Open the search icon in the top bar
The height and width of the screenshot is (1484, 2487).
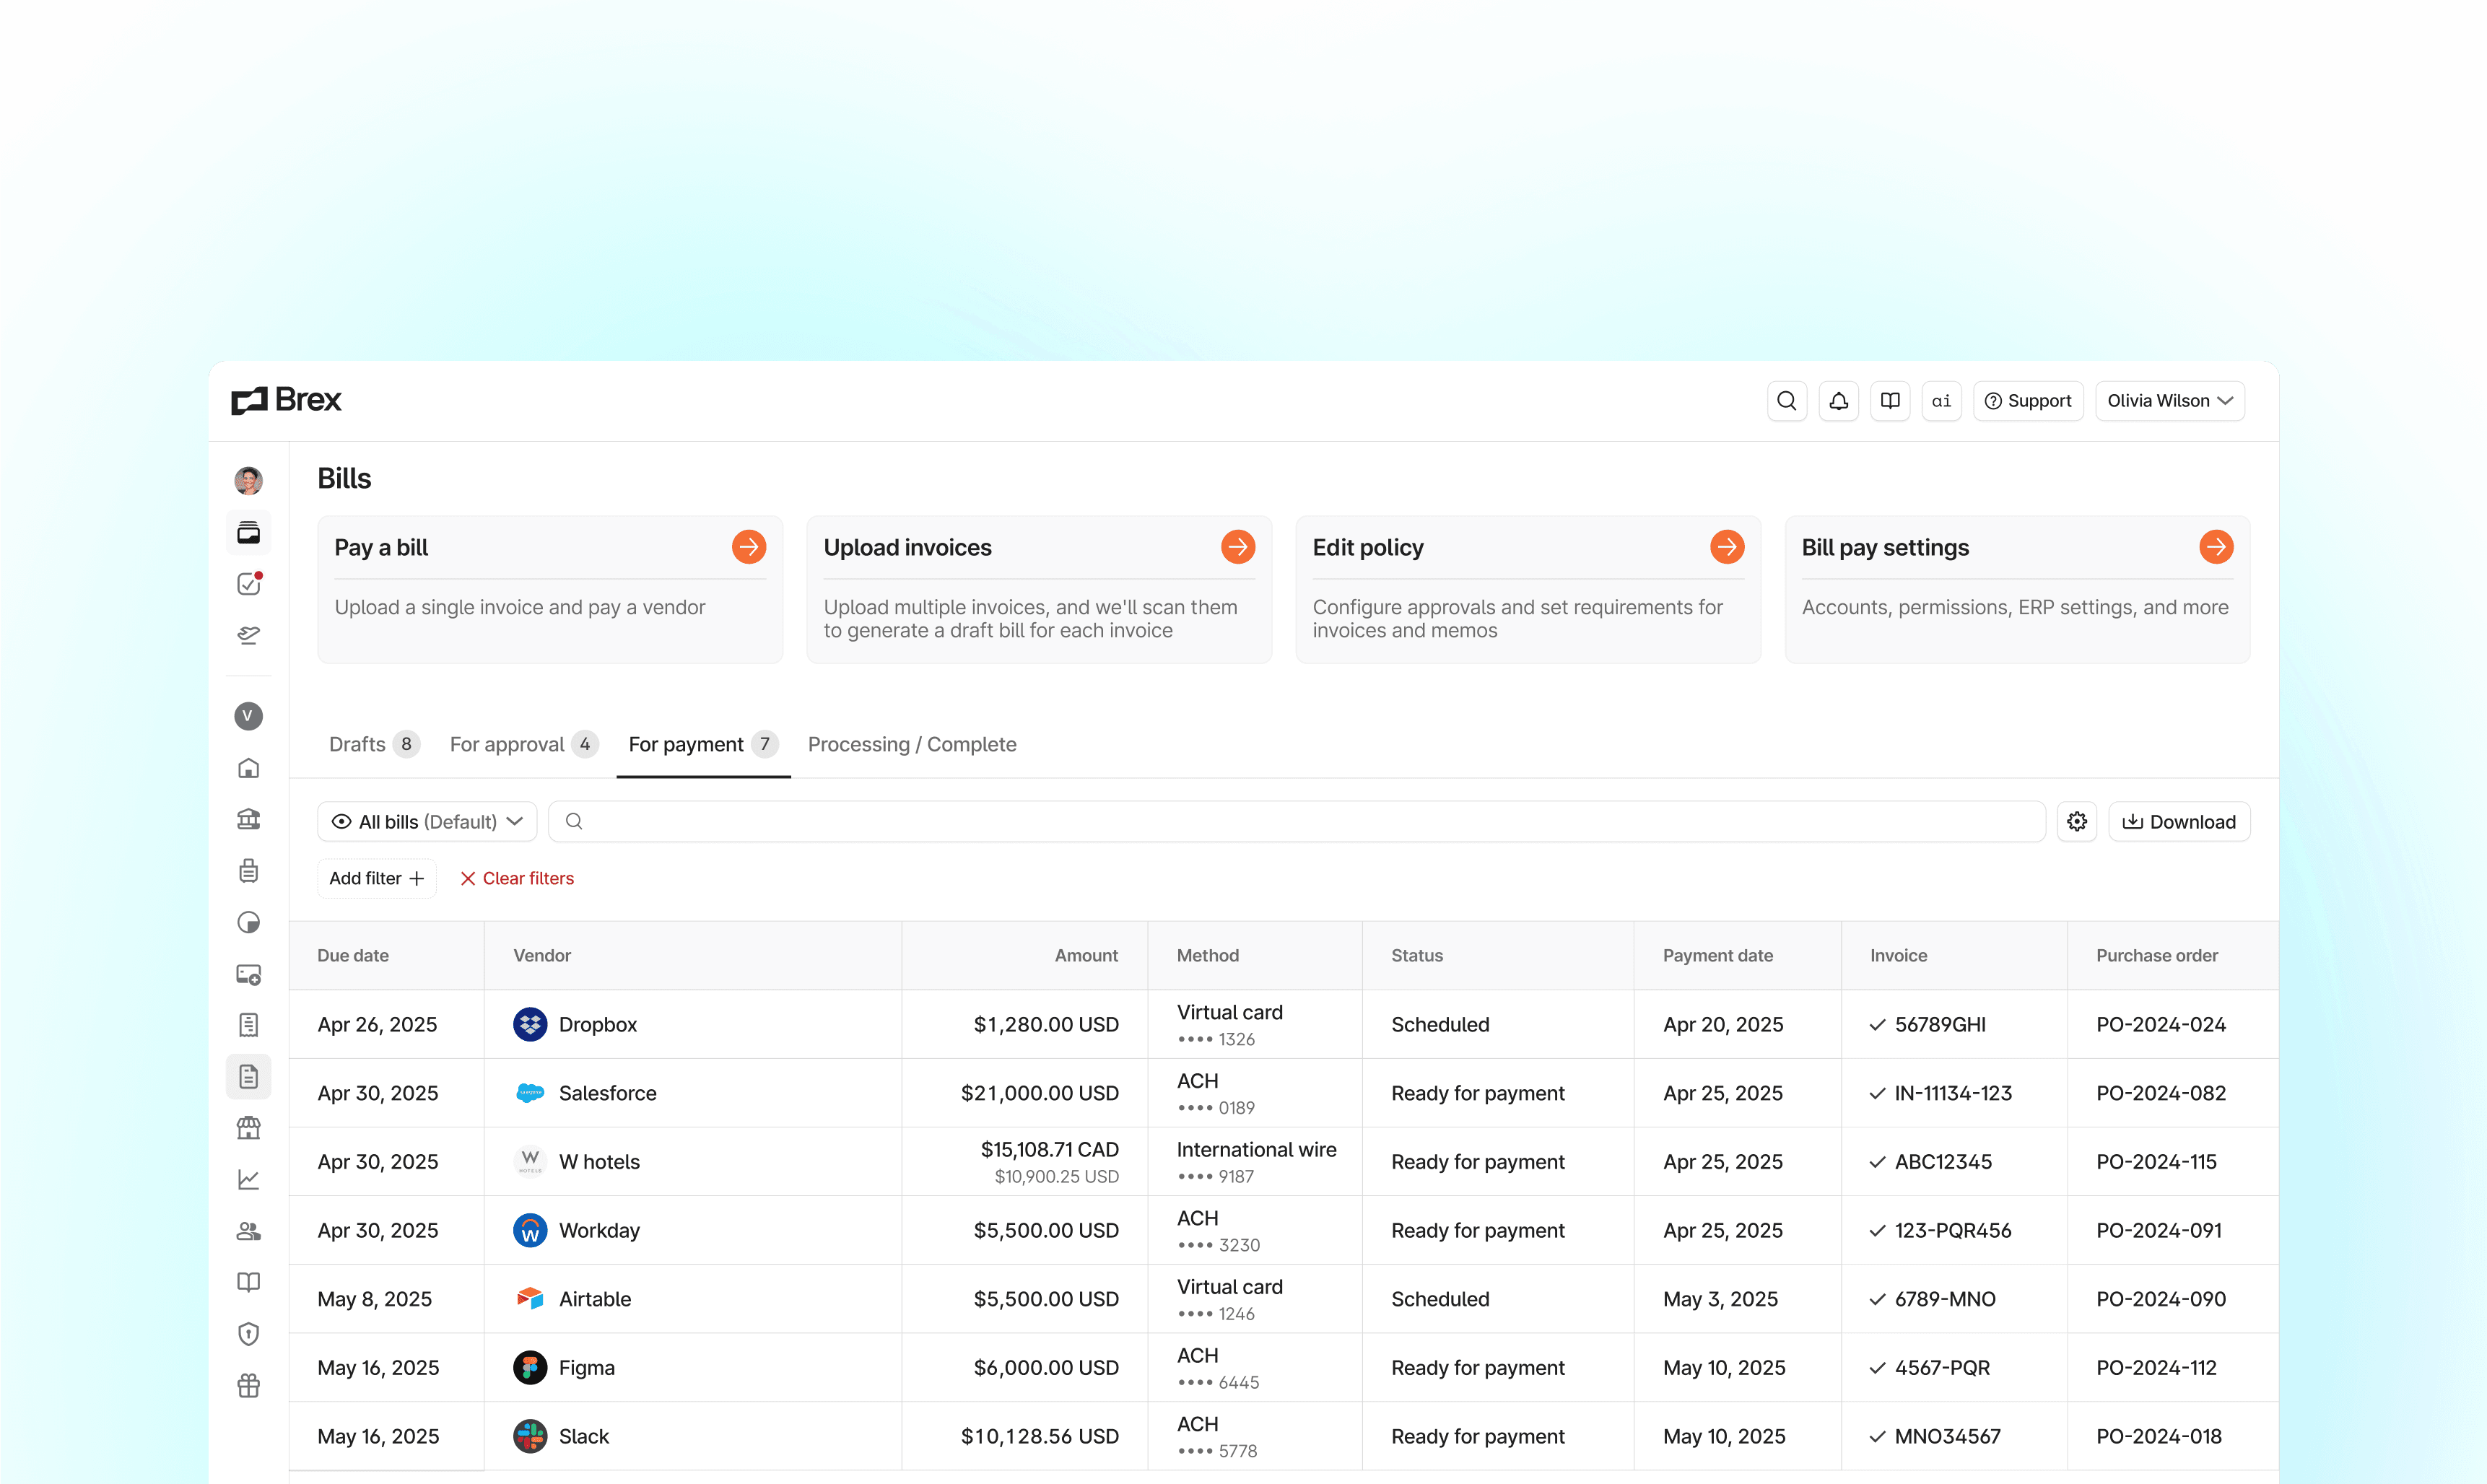[1786, 400]
